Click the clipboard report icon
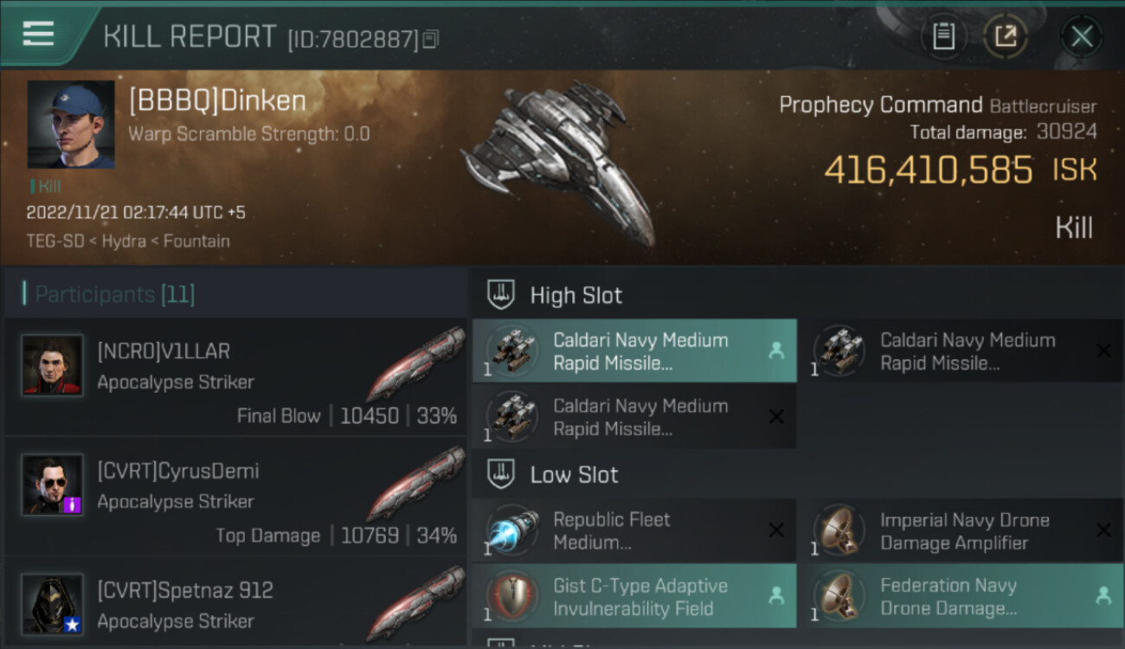 (943, 36)
